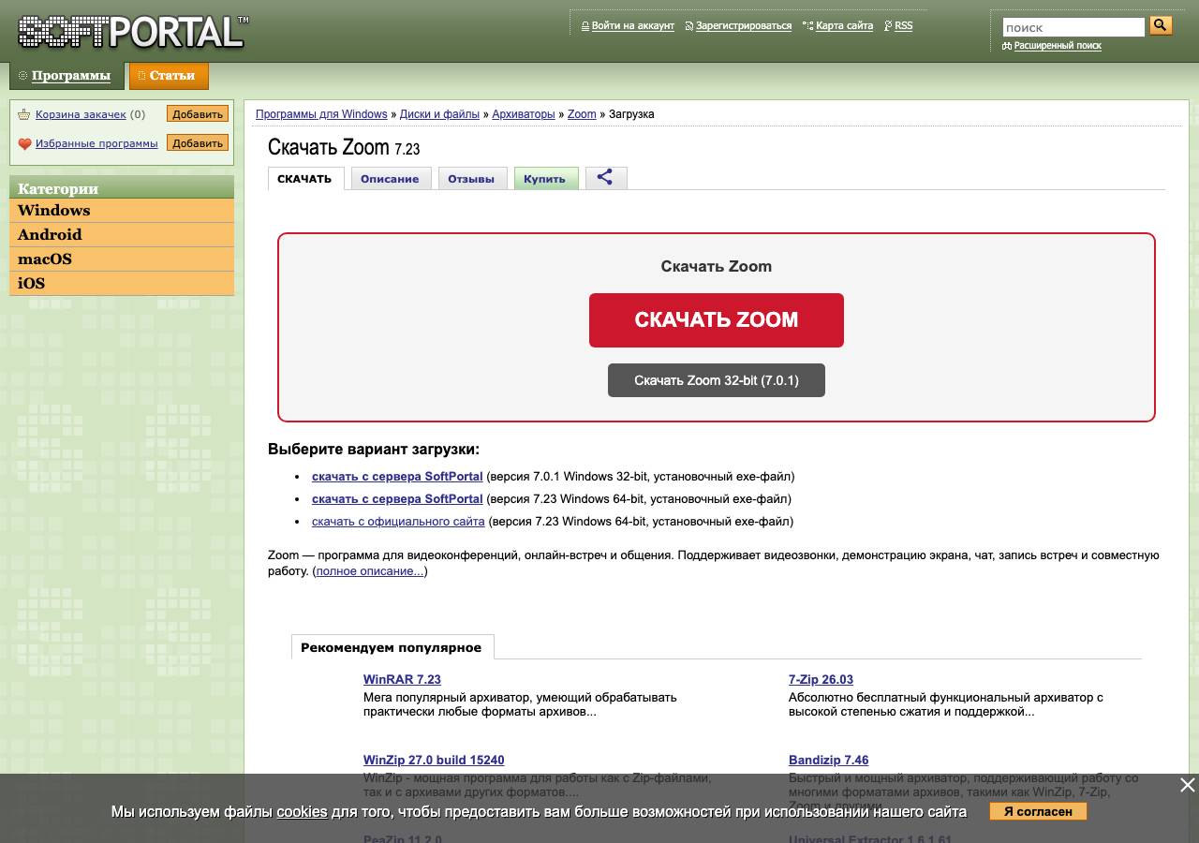
Task: Select the СКАЧАТЬ tab
Action: coord(305,179)
